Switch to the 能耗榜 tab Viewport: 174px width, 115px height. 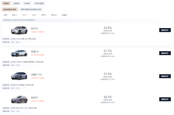click(x=17, y=4)
